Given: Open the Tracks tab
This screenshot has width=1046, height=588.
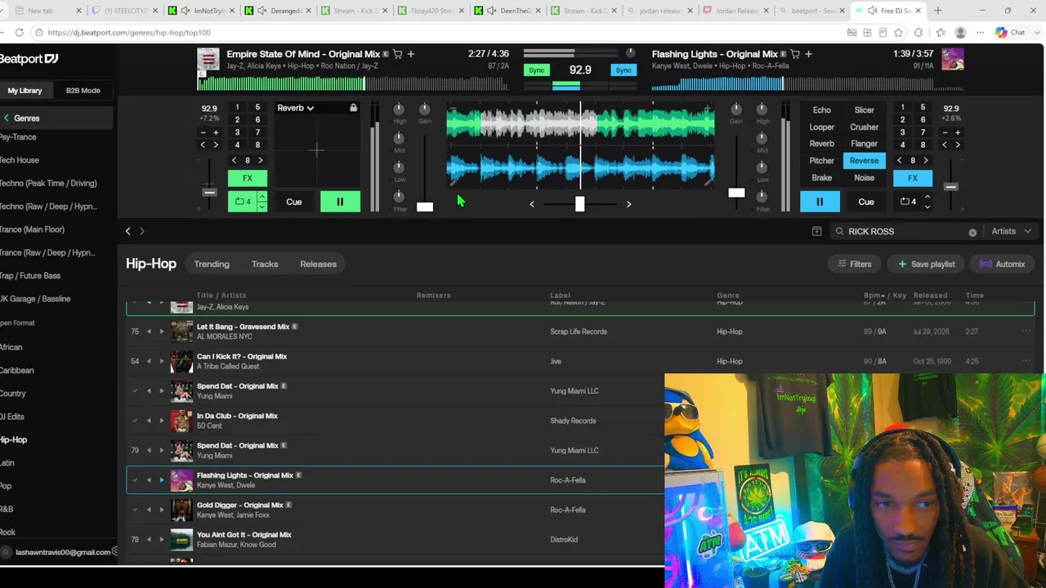Looking at the screenshot, I should point(265,264).
